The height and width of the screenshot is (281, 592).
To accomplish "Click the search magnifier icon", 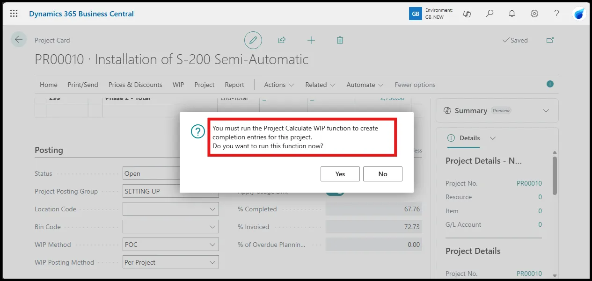I will point(490,14).
